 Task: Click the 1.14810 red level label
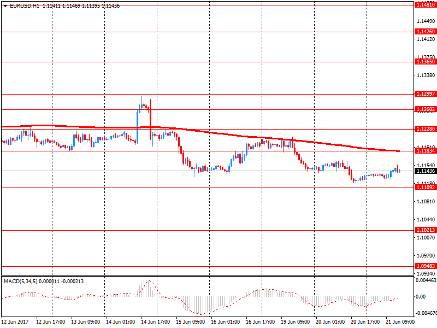point(426,5)
